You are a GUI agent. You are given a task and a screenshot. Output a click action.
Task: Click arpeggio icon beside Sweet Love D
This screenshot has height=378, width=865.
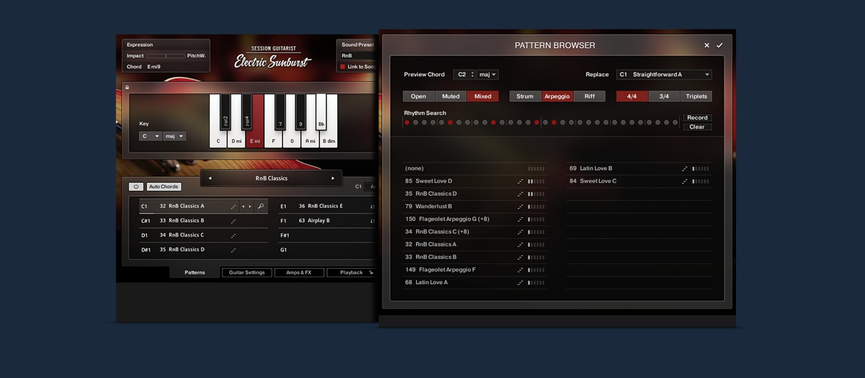click(x=520, y=181)
